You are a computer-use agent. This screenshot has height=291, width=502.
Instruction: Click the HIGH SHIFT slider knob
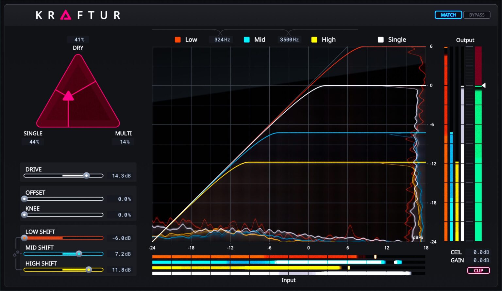click(89, 270)
